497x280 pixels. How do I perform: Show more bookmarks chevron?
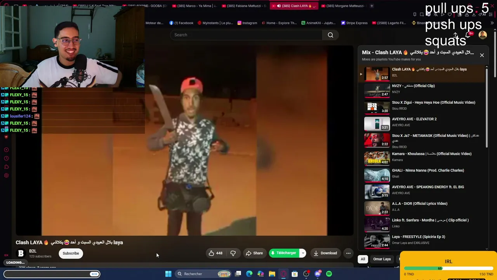492,23
